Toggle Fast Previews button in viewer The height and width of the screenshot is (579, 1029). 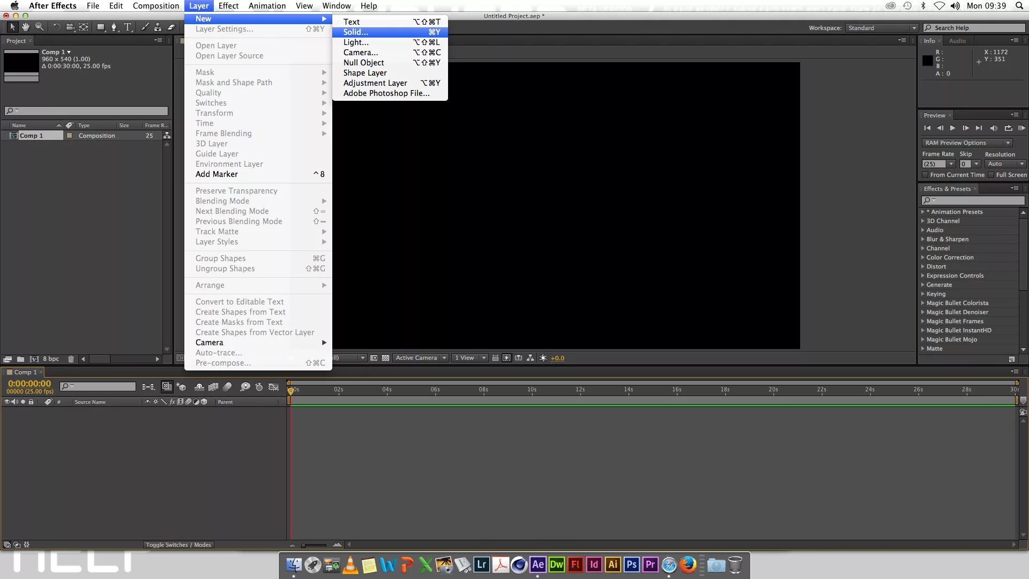[x=506, y=358]
